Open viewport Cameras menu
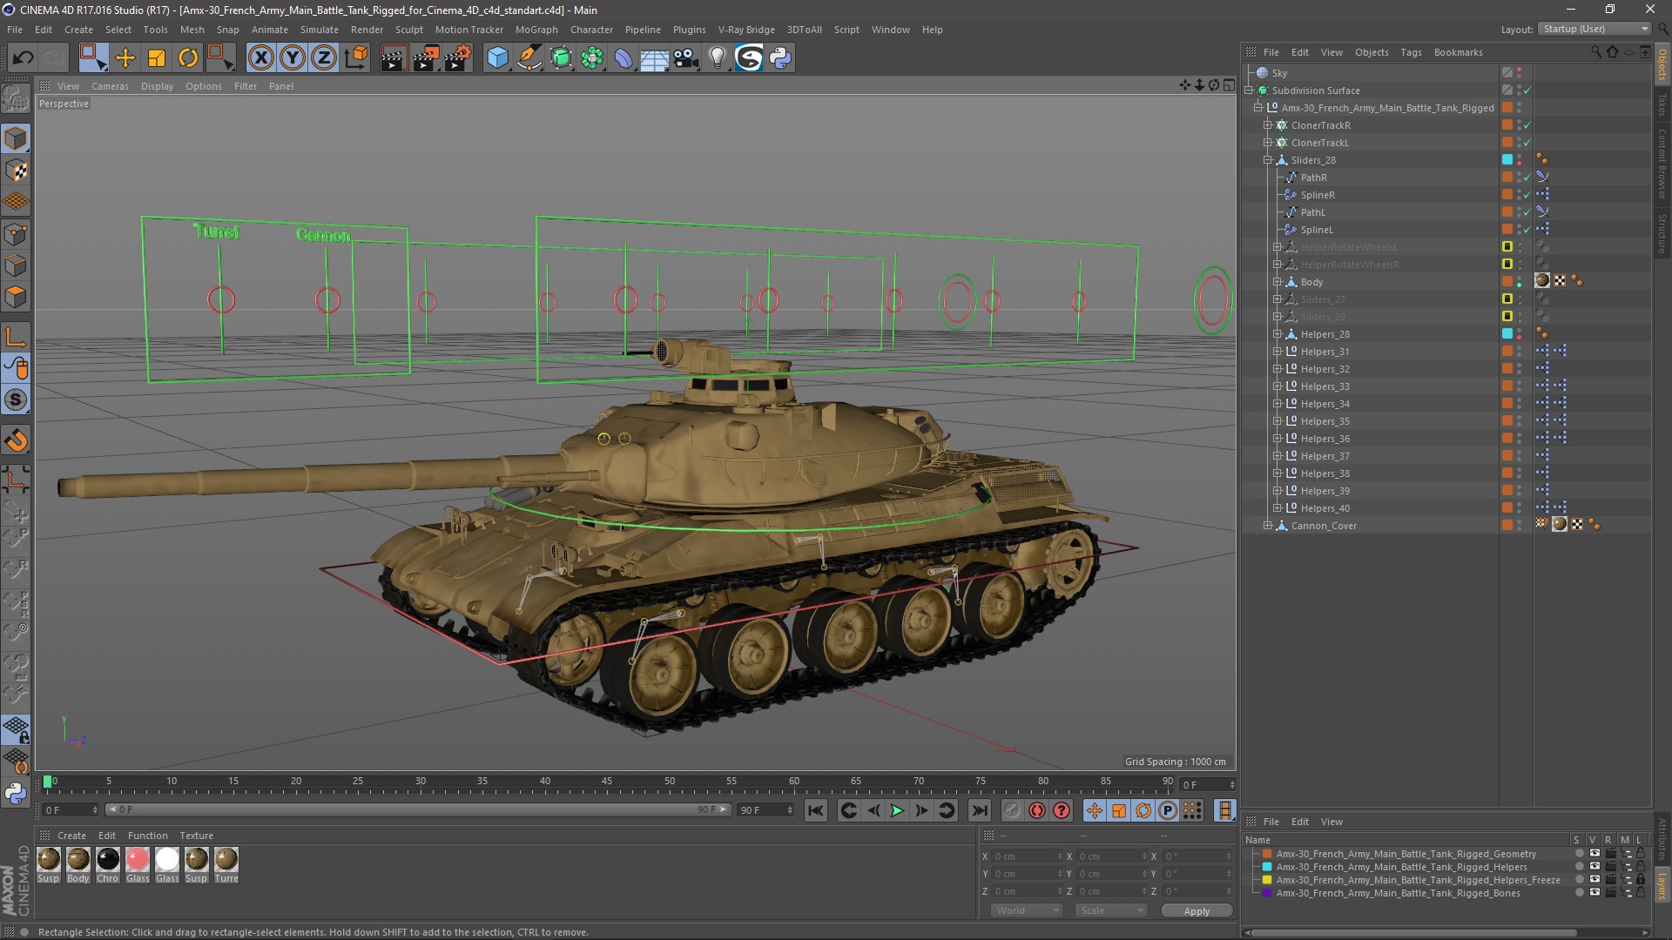The width and height of the screenshot is (1672, 940). click(110, 86)
